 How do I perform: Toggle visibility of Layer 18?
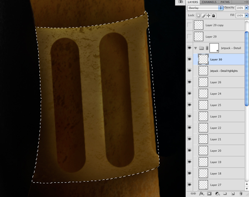[190, 173]
